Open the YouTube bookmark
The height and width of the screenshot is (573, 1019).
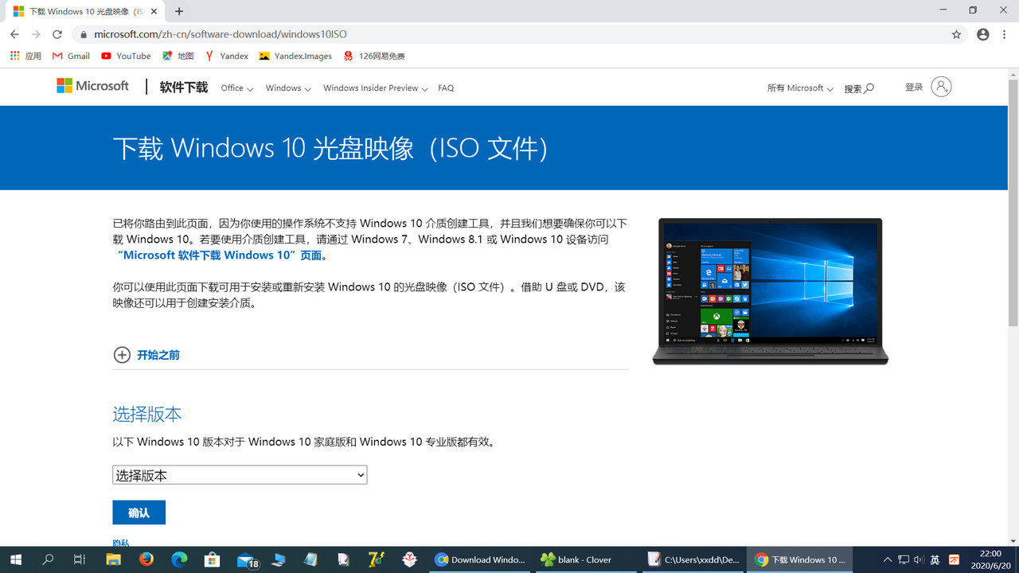125,56
